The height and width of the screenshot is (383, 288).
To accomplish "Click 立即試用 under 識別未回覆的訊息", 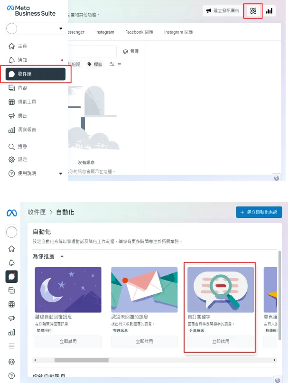I will click(144, 342).
